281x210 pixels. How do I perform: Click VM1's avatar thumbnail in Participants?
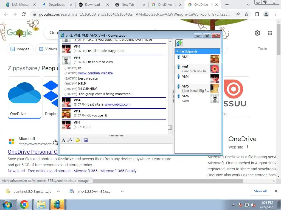(215, 59)
